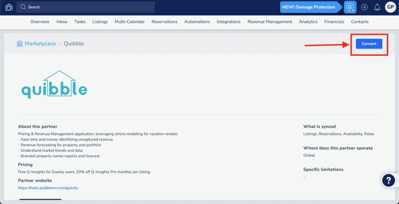Screen dimensions: 399x204
Task: Select the Specific limitations heading
Action: coord(323,169)
